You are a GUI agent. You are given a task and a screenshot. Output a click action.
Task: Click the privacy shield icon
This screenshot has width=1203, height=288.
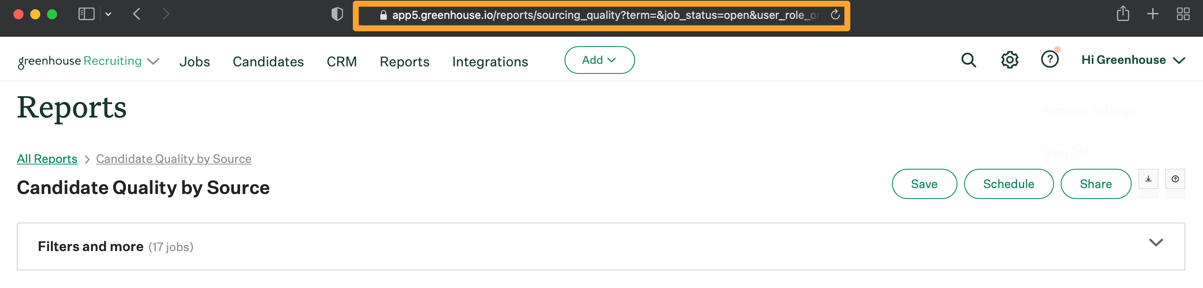pyautogui.click(x=337, y=14)
